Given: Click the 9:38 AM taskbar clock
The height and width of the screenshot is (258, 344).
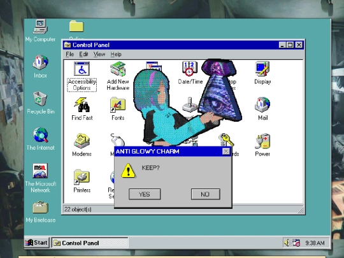Looking at the screenshot, I should [315, 243].
